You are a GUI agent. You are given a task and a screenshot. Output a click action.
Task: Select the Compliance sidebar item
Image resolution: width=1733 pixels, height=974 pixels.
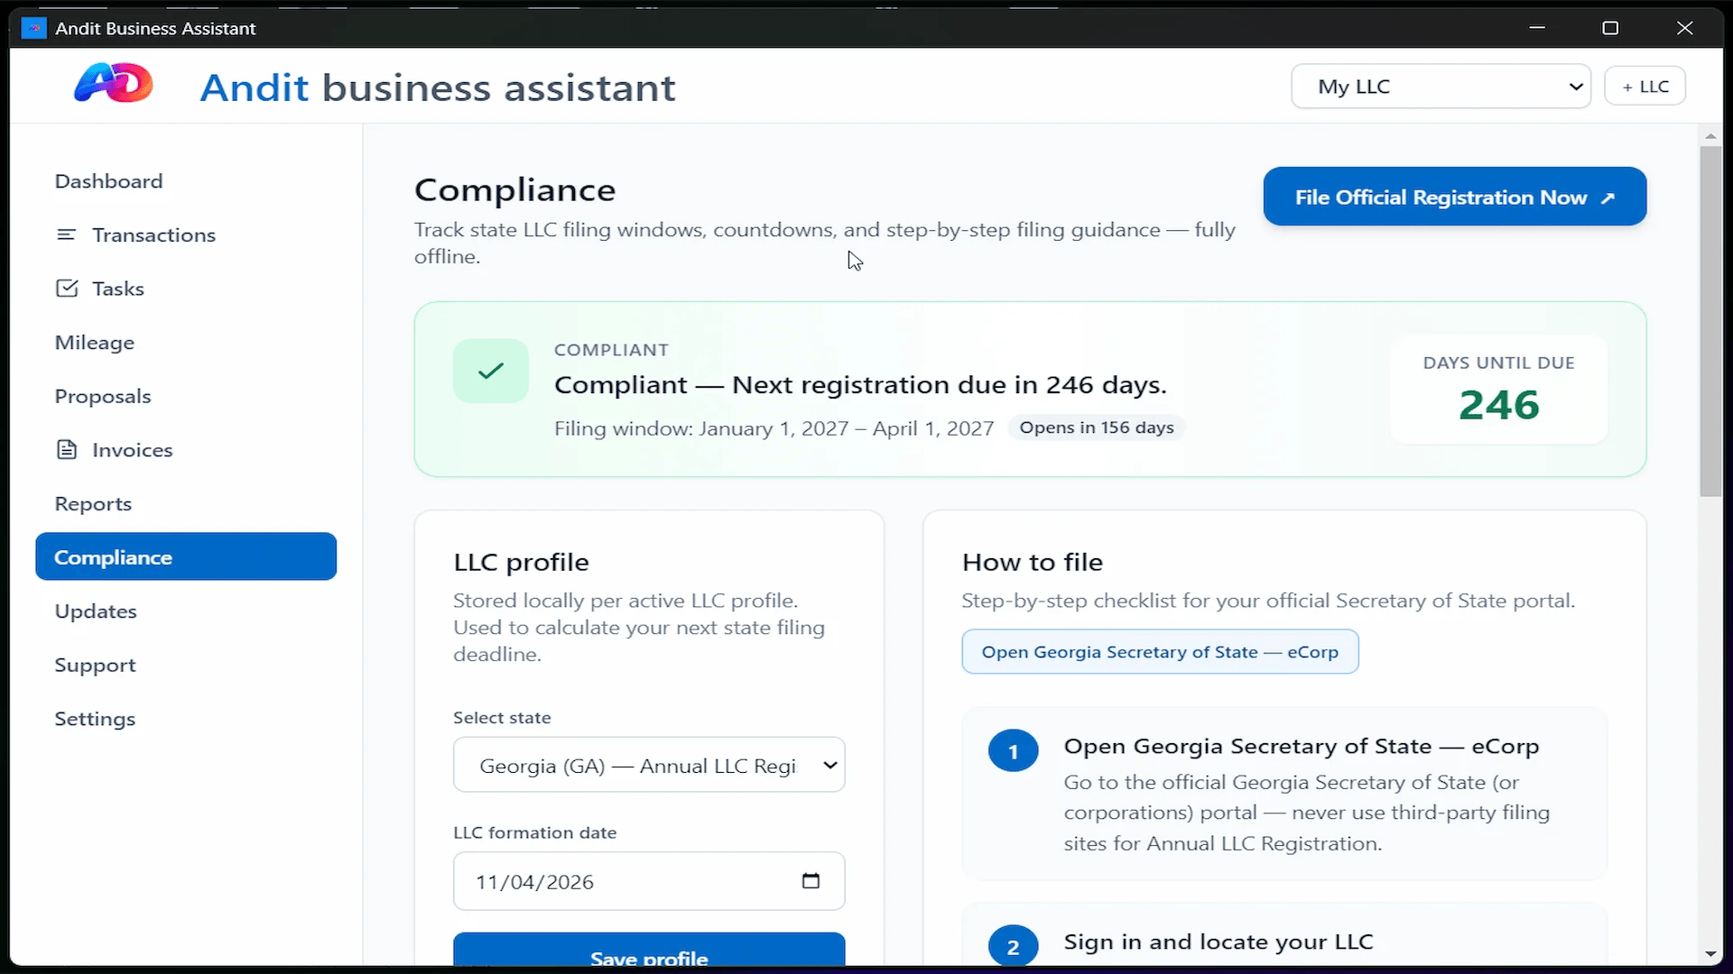point(186,556)
